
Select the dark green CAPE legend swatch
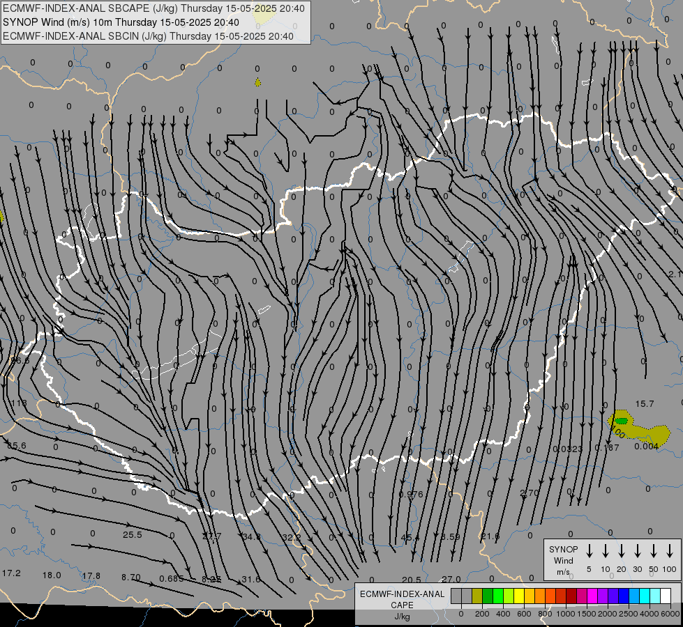(x=488, y=596)
